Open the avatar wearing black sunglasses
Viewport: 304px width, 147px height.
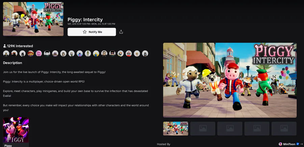pos(112,53)
